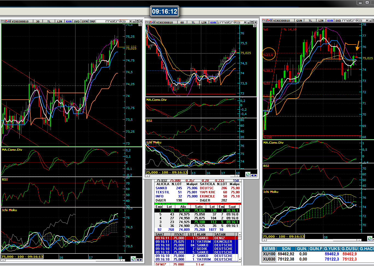Viewport: 374px width, 266px height.
Task: Open the dropdown arrow in right chart title bar
Action: point(367,20)
